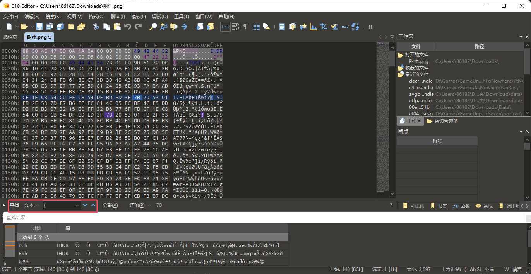Switch to the 资源管理器 panel tab

point(442,121)
